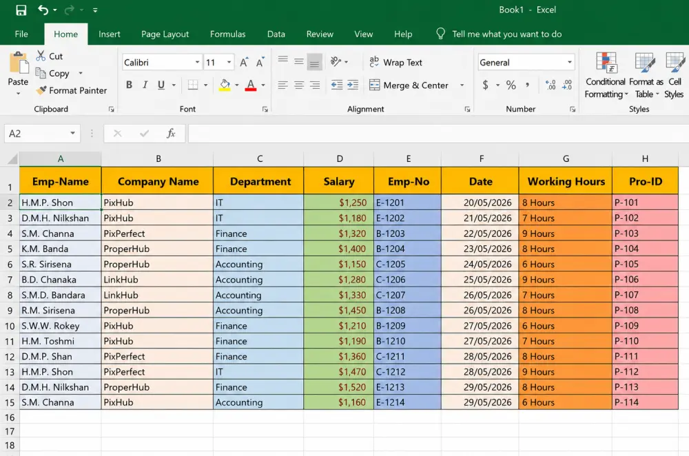Open the Customize Quick Access Toolbar dropdown
689x456 pixels.
(95, 10)
